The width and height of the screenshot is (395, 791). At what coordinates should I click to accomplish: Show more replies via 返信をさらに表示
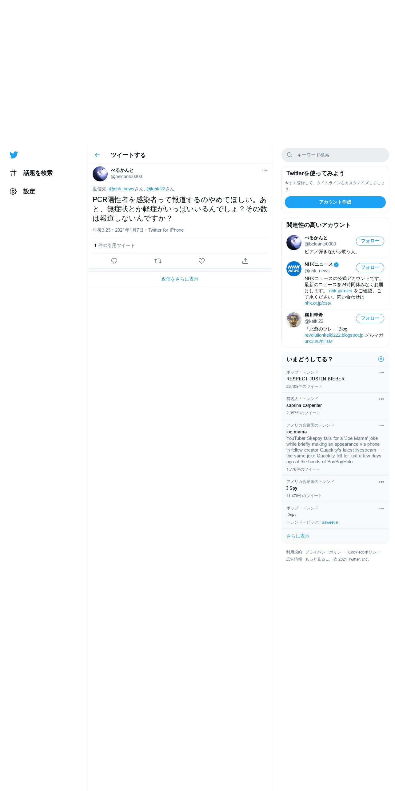pyautogui.click(x=180, y=279)
